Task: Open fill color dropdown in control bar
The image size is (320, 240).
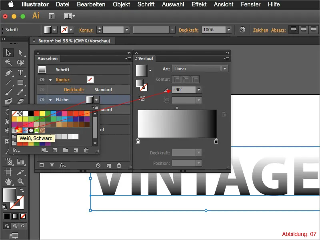Action: tap(54, 30)
